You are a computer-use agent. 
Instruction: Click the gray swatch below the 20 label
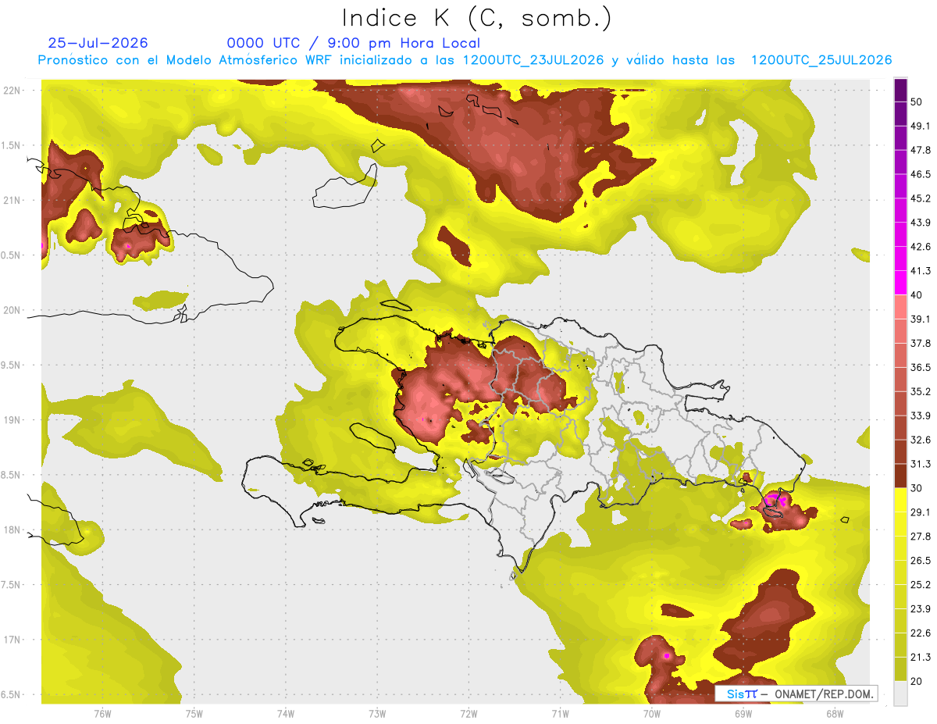pos(900,694)
